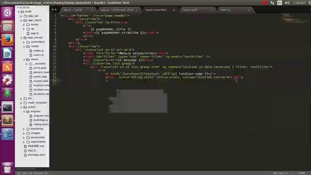Open the blue settings-tool launcher icon
The height and width of the screenshot is (175, 311).
coord(7,134)
